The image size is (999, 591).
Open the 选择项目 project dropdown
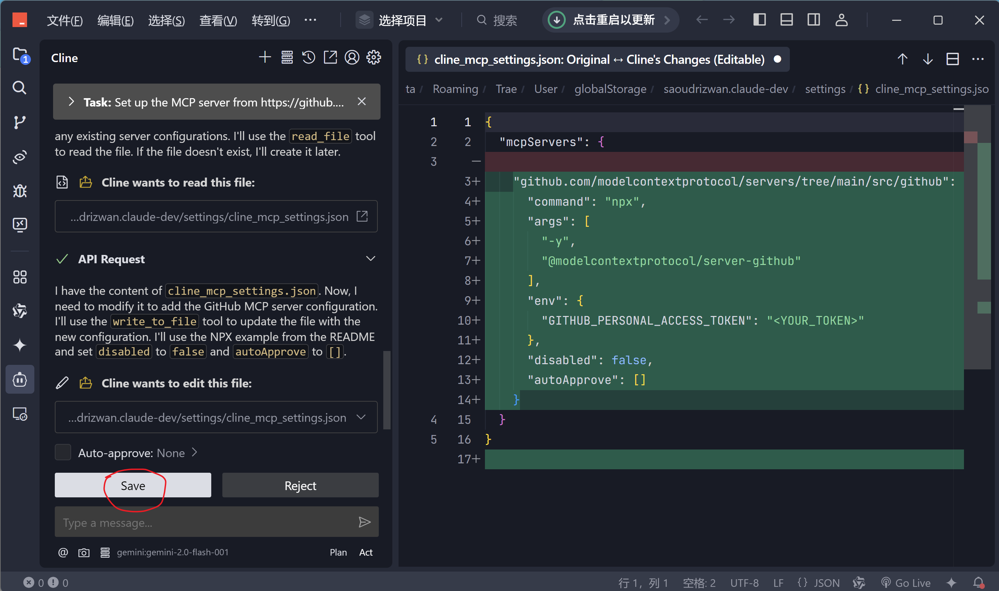[401, 20]
